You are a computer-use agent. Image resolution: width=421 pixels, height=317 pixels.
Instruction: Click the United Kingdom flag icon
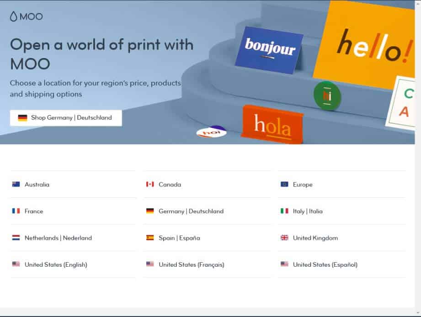coord(284,238)
